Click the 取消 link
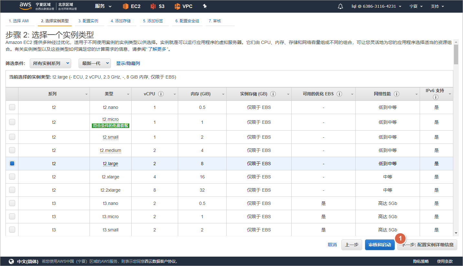Screen dimensions: 463x266 point(332,245)
